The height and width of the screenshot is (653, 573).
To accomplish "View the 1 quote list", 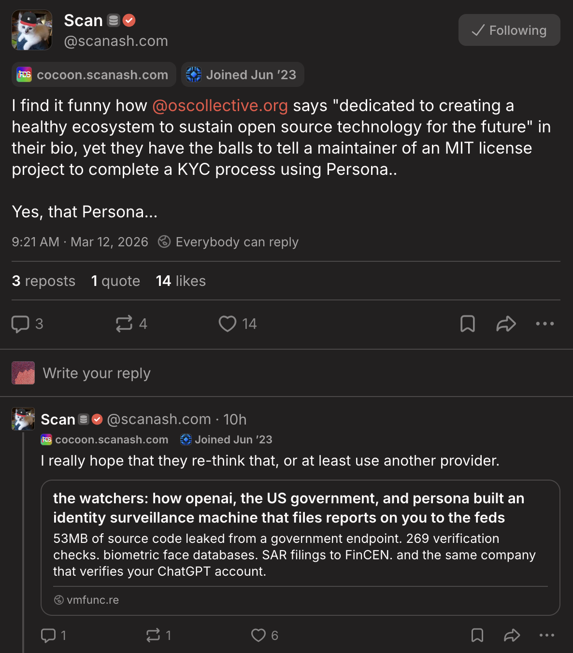I will click(115, 281).
